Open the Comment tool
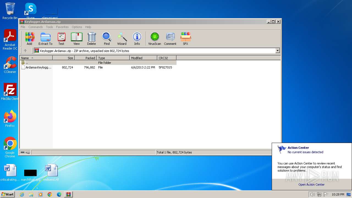The height and width of the screenshot is (198, 352). (x=170, y=38)
